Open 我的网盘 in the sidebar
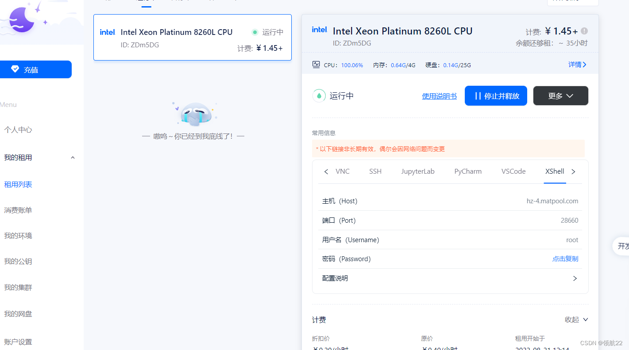 18,314
